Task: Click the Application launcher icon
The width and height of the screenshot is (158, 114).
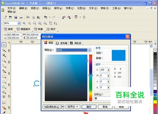Action: pos(76,17)
